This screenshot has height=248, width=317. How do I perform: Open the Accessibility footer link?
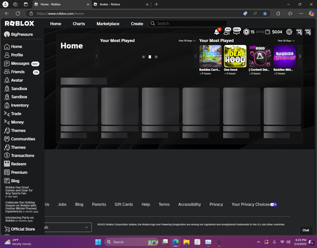click(190, 204)
